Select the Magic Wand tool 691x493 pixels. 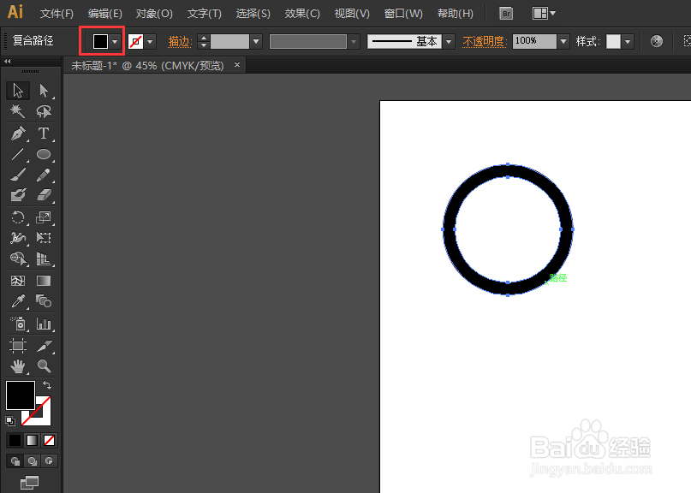click(18, 111)
